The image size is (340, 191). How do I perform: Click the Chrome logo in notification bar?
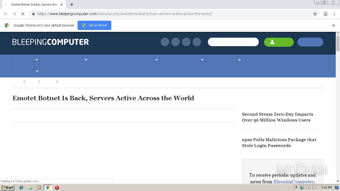pyautogui.click(x=7, y=25)
